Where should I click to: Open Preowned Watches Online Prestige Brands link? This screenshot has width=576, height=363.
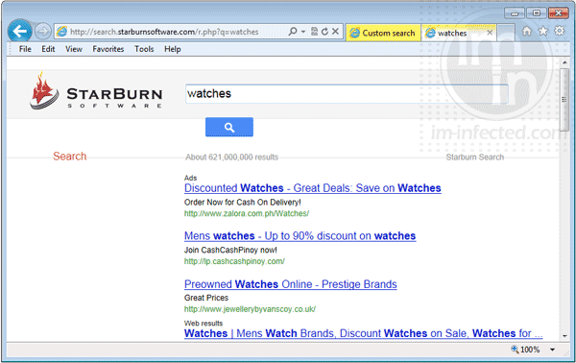pos(291,284)
